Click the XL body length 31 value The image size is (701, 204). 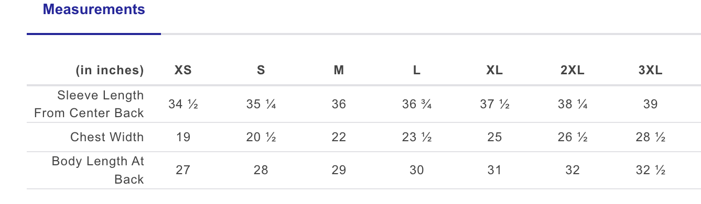coord(494,170)
